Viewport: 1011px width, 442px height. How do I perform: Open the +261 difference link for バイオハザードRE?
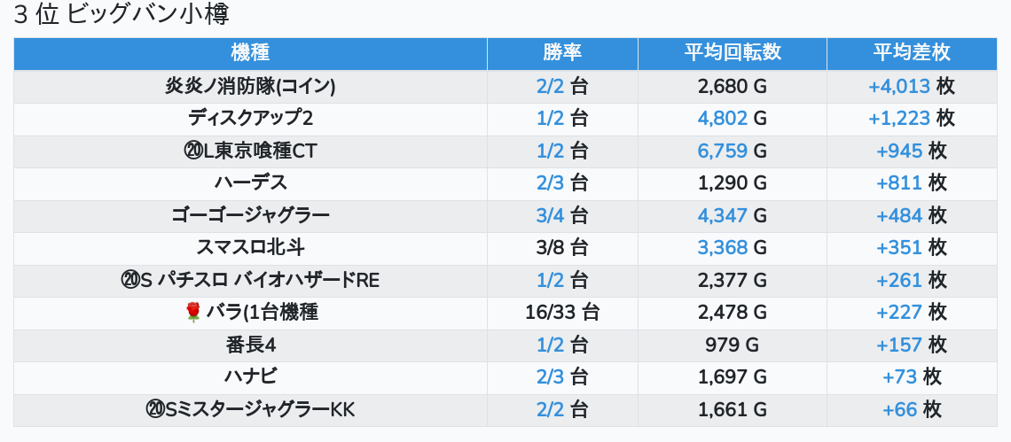899,280
